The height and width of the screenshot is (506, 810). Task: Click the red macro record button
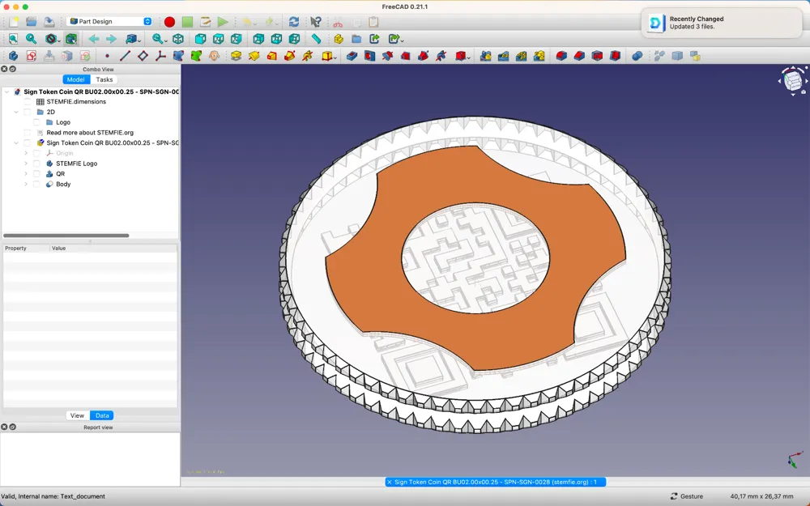(x=169, y=22)
